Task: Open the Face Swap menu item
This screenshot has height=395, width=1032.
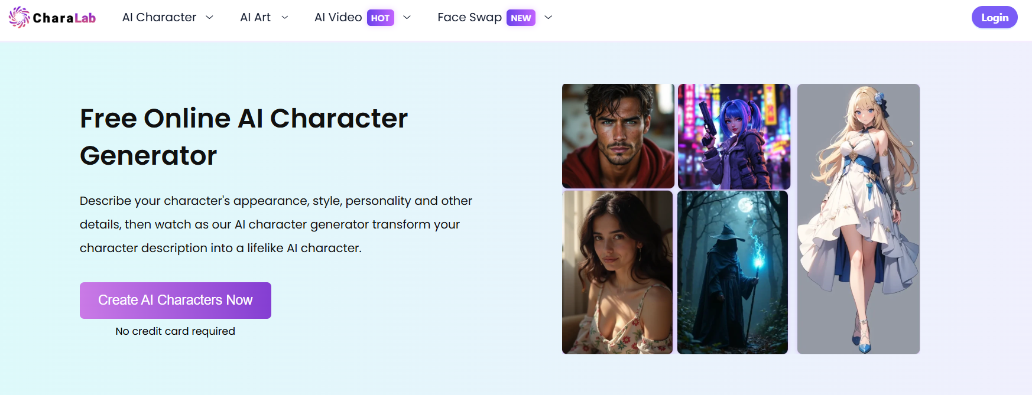Action: [469, 18]
